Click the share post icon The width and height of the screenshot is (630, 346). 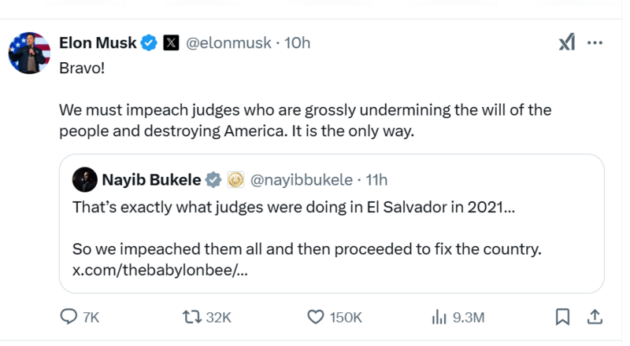595,316
